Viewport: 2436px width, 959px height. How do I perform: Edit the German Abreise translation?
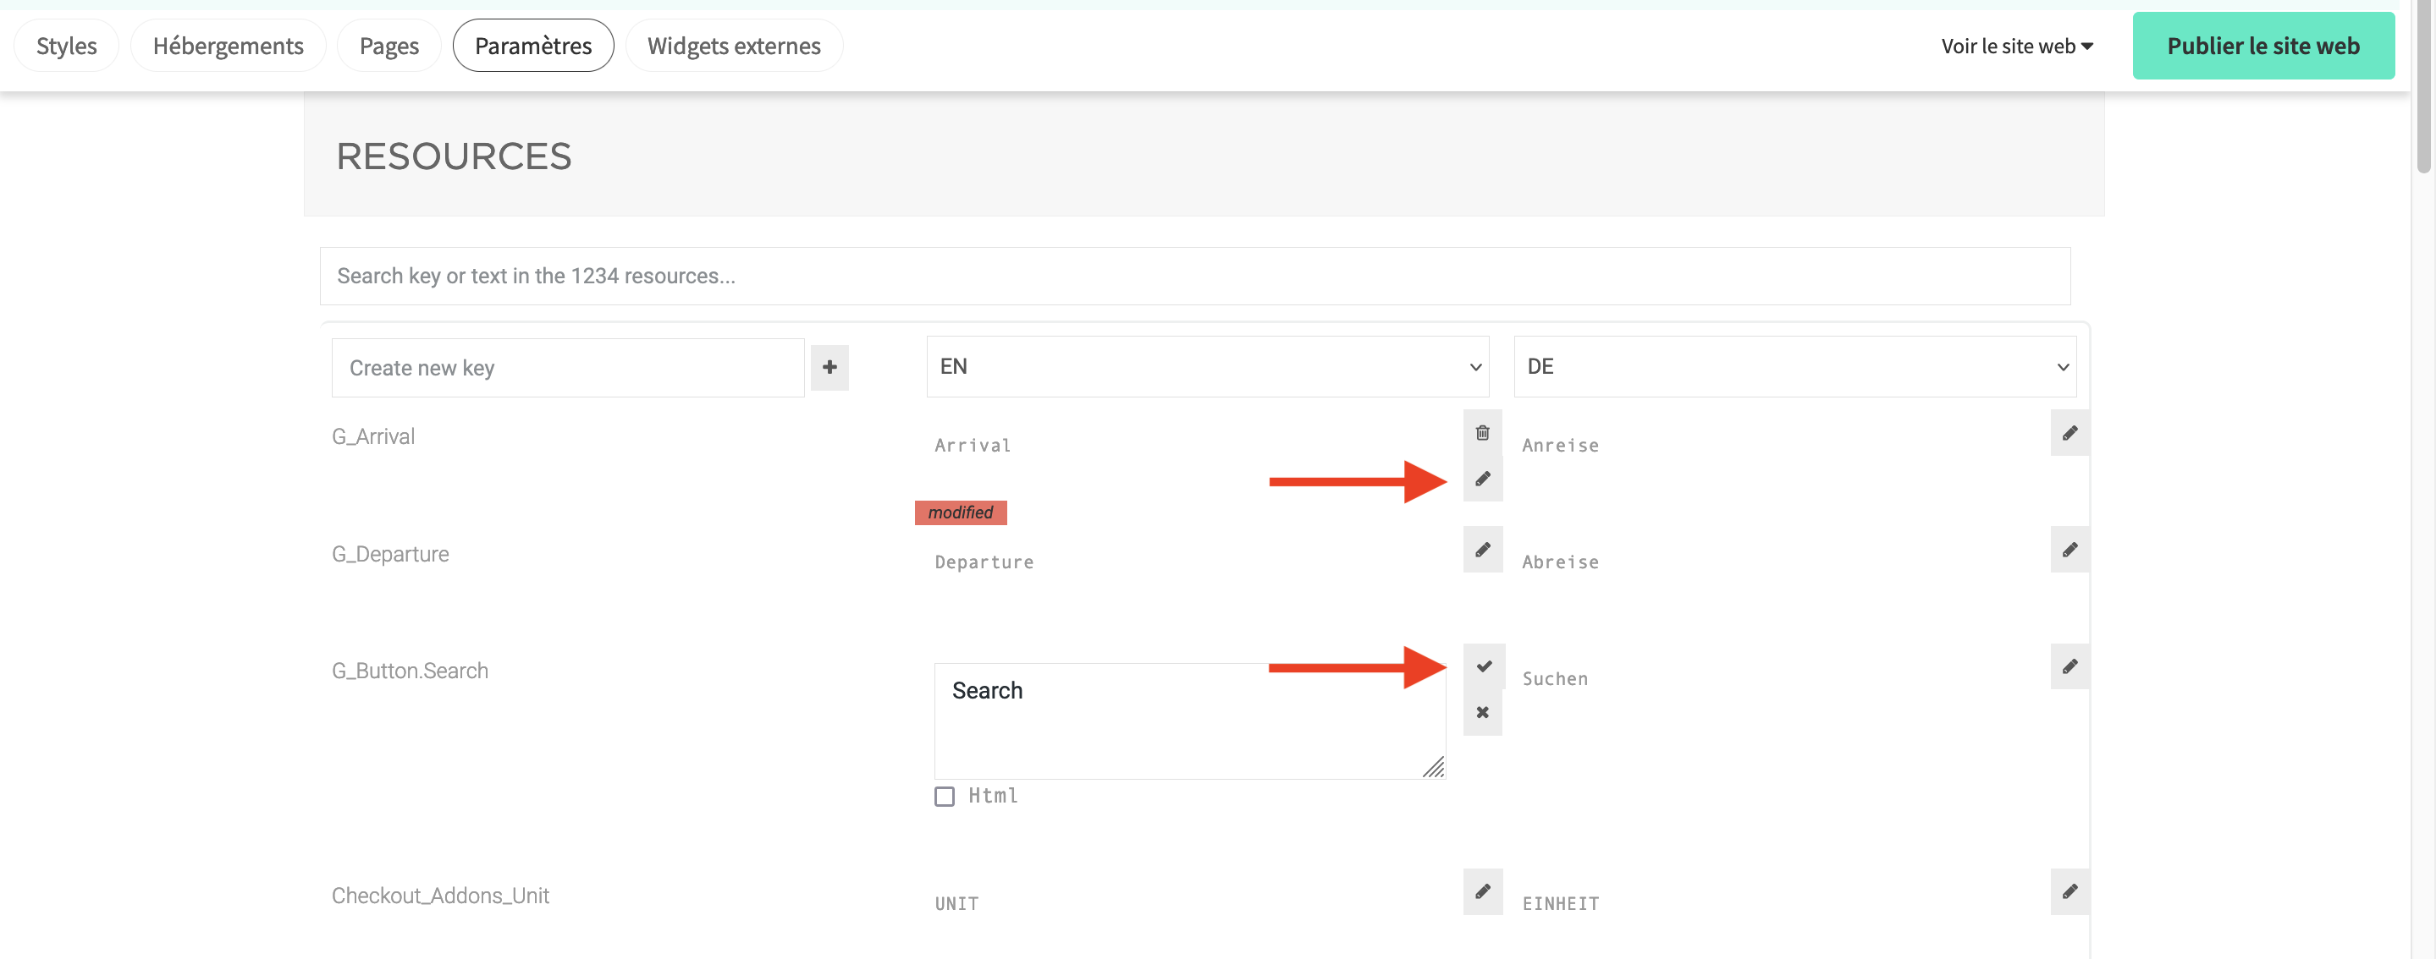coord(2069,550)
